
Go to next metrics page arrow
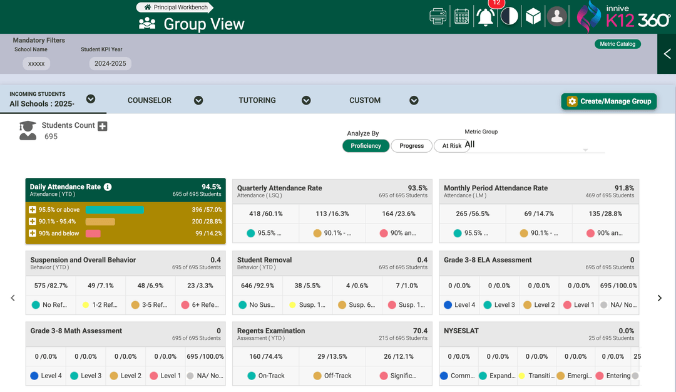click(659, 298)
